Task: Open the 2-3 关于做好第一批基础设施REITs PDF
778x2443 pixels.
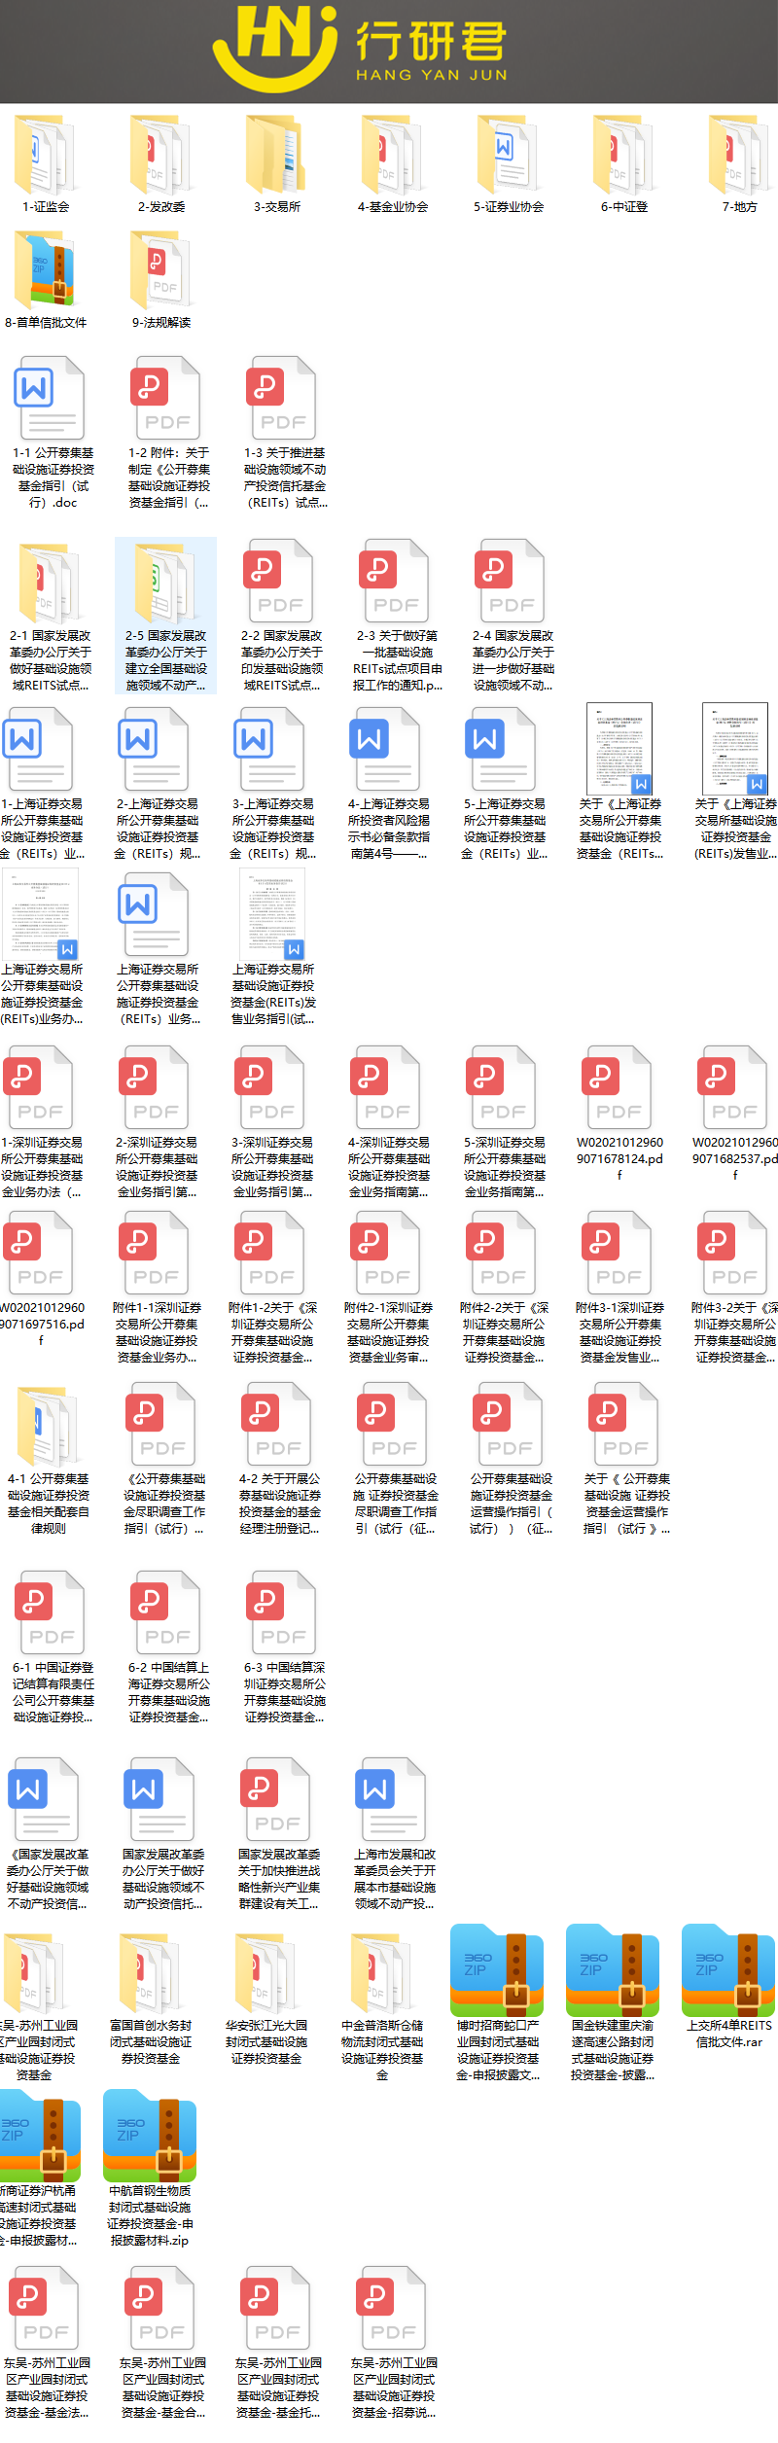Action: (396, 584)
